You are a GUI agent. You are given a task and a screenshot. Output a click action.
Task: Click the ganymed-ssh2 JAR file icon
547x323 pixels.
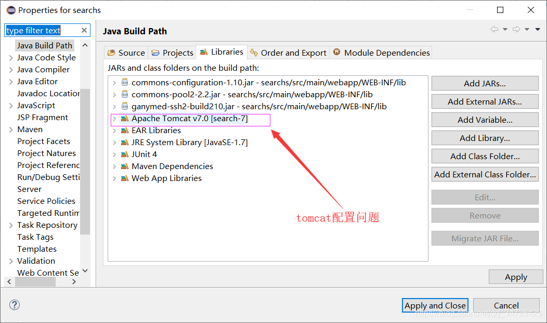[x=124, y=106]
